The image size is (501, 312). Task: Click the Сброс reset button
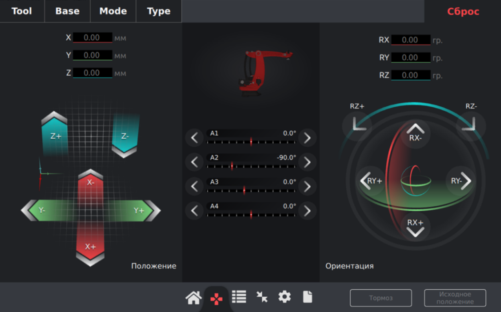coord(463,11)
